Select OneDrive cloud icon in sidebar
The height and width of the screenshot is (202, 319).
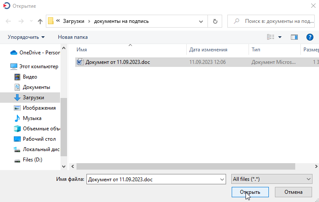point(13,52)
